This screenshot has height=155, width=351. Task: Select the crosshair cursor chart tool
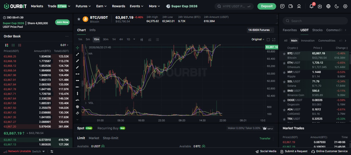pos(77,48)
